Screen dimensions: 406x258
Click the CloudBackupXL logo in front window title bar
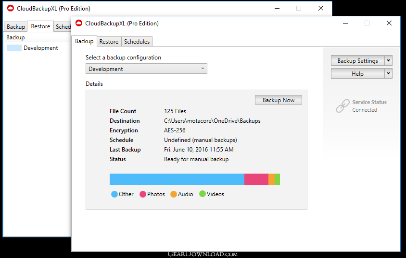coord(79,23)
